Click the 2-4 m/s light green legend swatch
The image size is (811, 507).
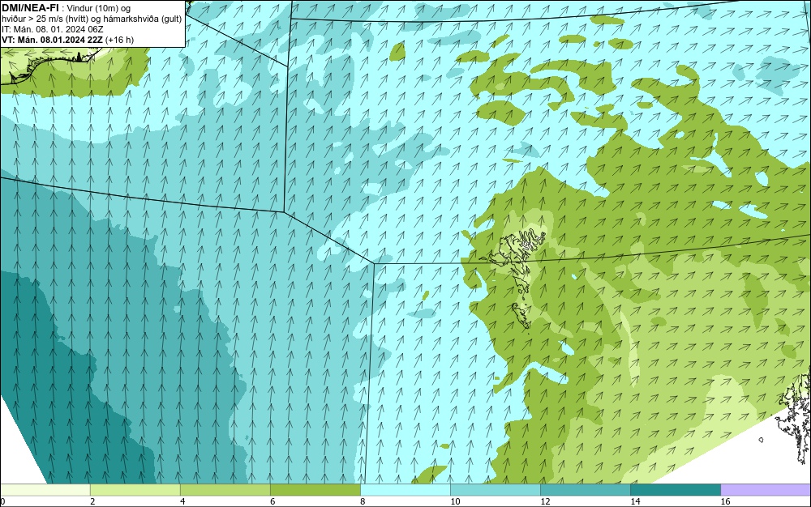coord(135,489)
